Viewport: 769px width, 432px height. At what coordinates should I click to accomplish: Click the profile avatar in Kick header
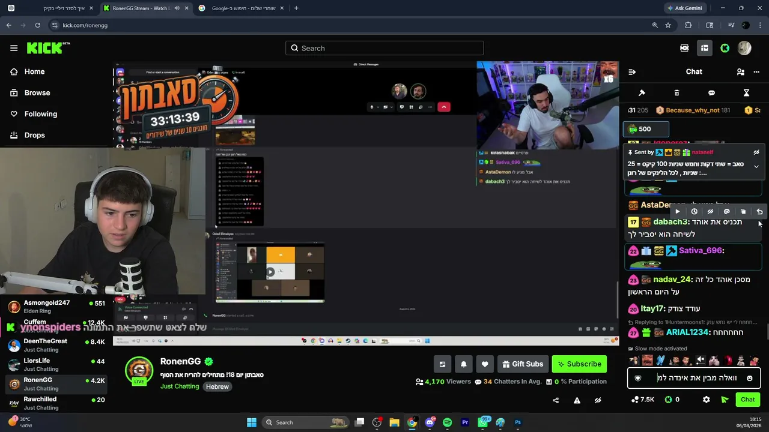pyautogui.click(x=744, y=48)
